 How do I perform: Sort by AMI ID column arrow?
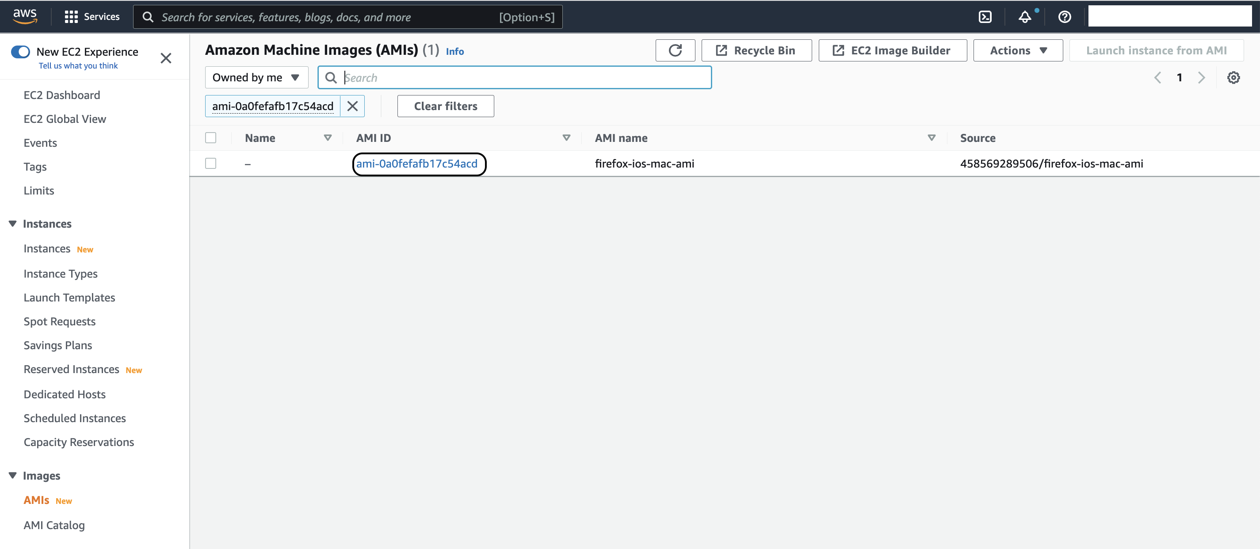click(566, 138)
